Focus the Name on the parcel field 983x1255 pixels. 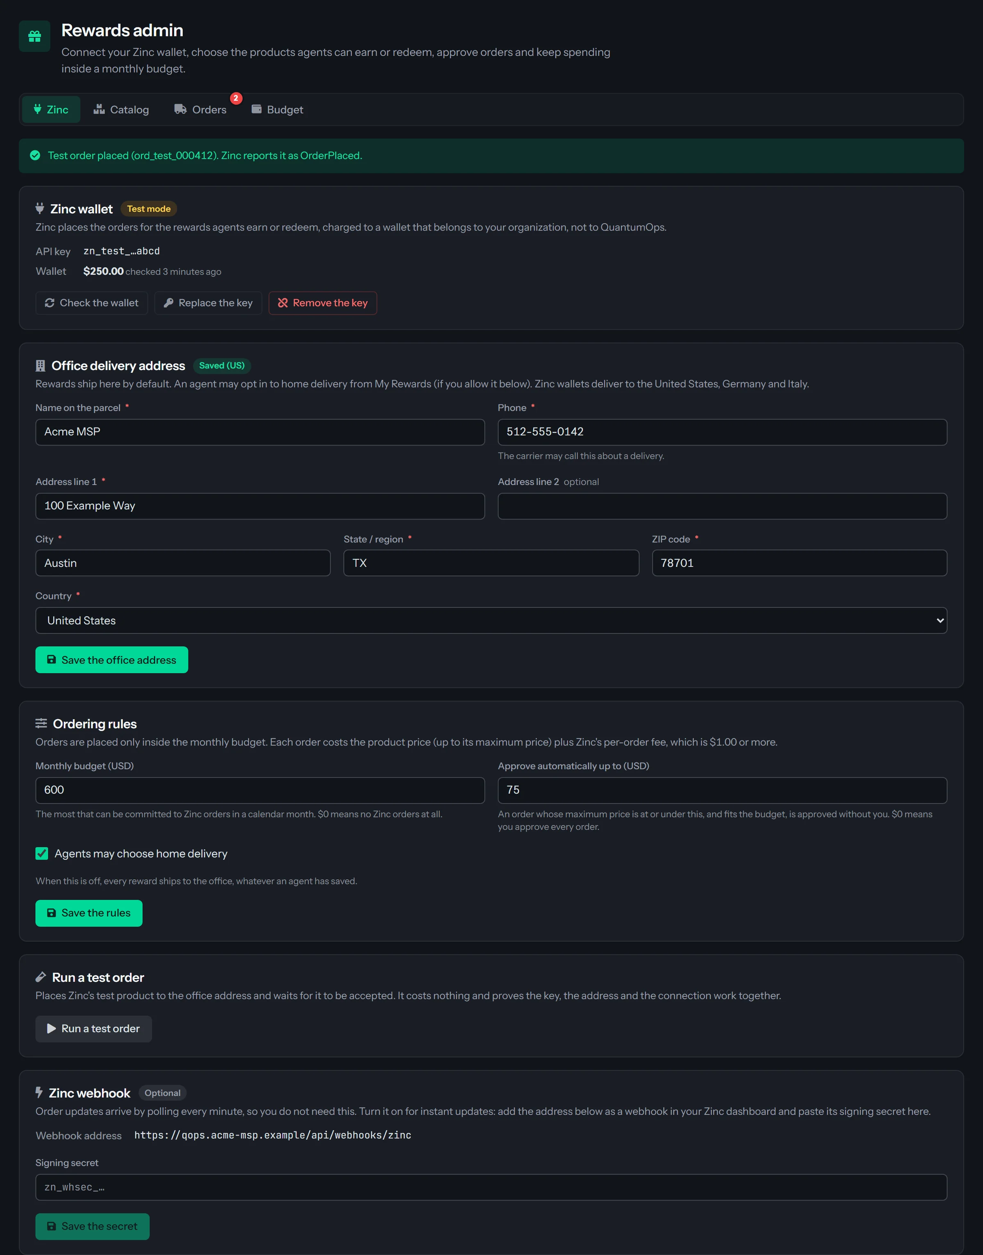pos(260,432)
